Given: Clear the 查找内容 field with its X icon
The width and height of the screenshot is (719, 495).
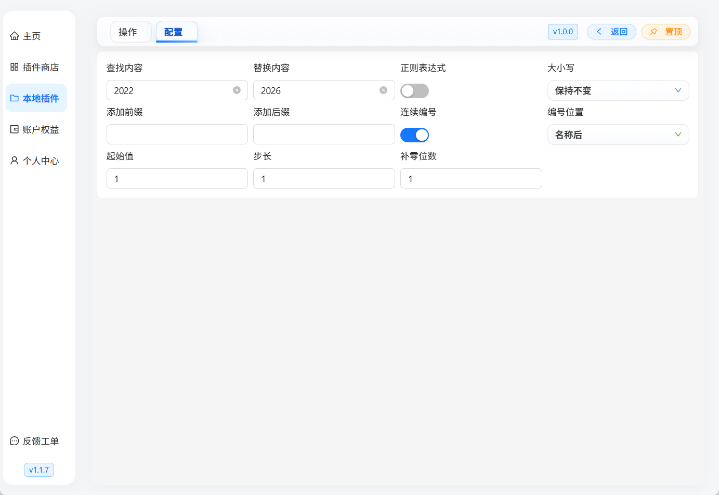Looking at the screenshot, I should click(x=237, y=90).
